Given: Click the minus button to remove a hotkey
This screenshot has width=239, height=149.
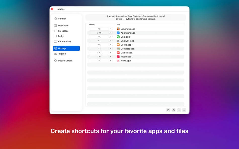Looking at the screenshot, I should point(184,110).
